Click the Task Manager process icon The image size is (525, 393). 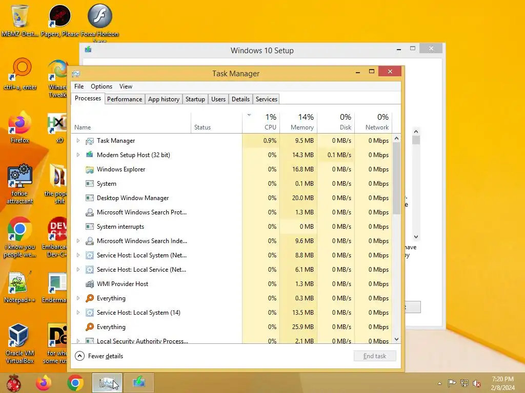click(x=89, y=141)
